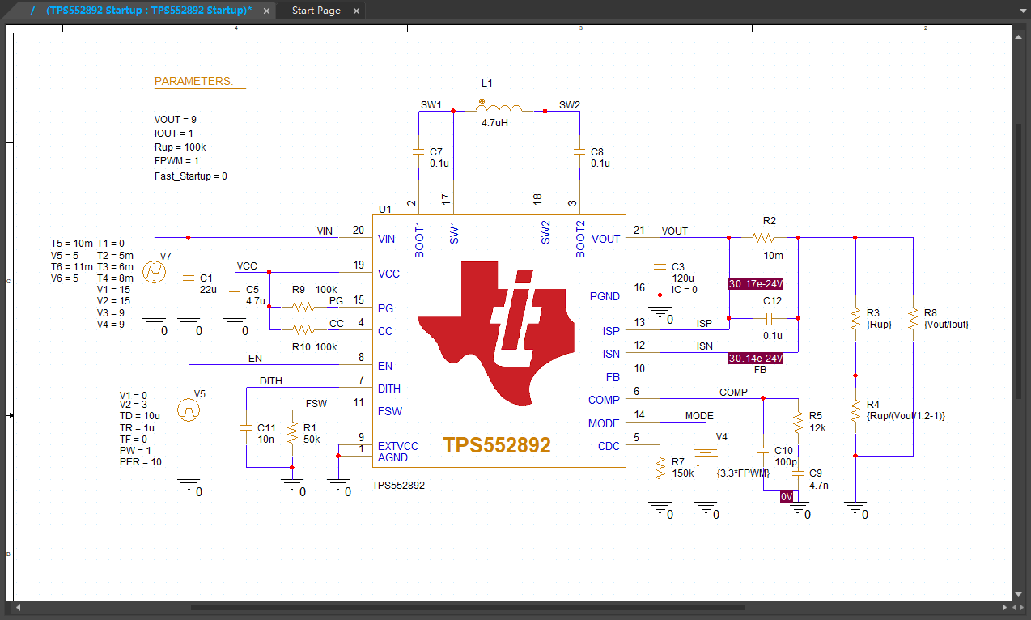Image resolution: width=1031 pixels, height=620 pixels.
Task: Select the Rup = 100k parameter
Action: click(180, 147)
